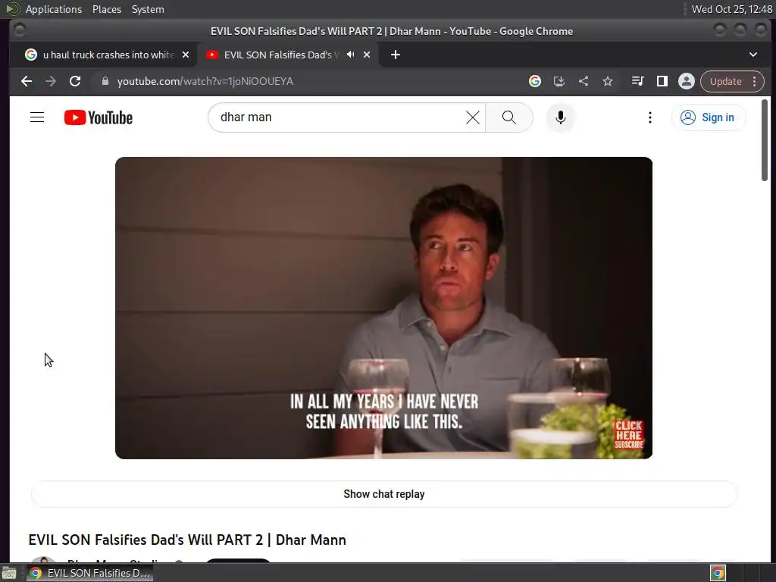Click the clock 'Wed Oct 25, 12:48'
This screenshot has height=582, width=776.
click(731, 9)
